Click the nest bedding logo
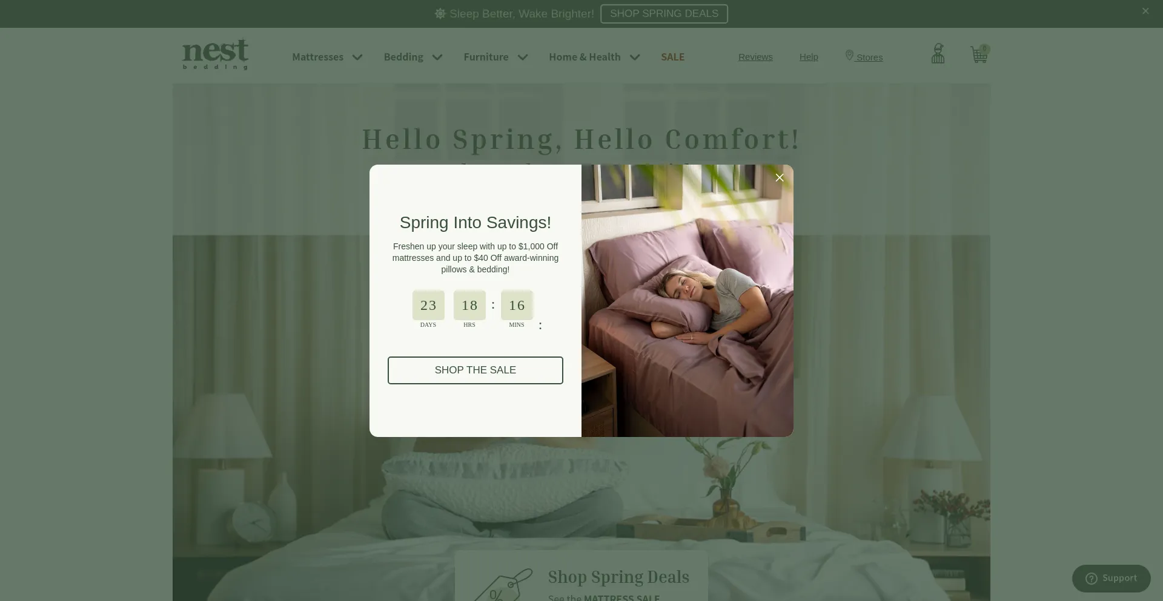Image resolution: width=1163 pixels, height=601 pixels. [x=216, y=54]
